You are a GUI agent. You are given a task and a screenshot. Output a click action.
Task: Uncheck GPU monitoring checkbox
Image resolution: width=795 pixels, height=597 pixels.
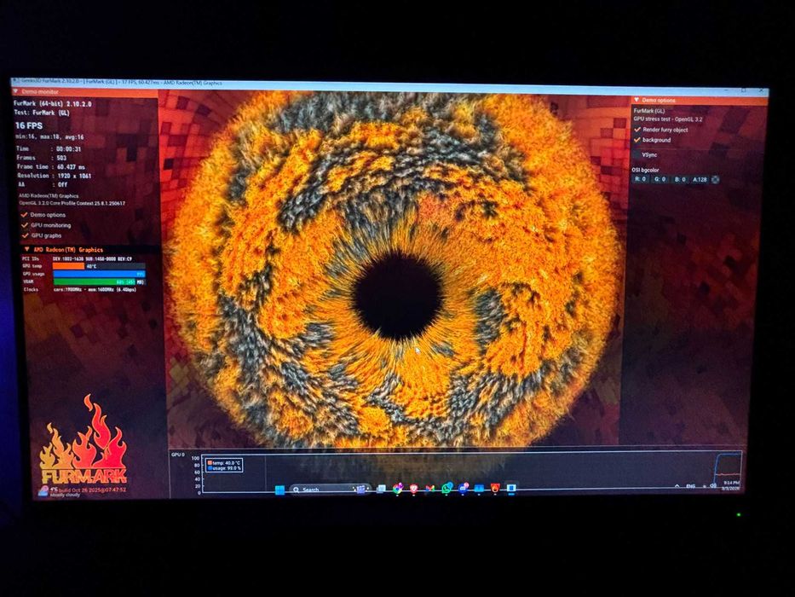(25, 225)
